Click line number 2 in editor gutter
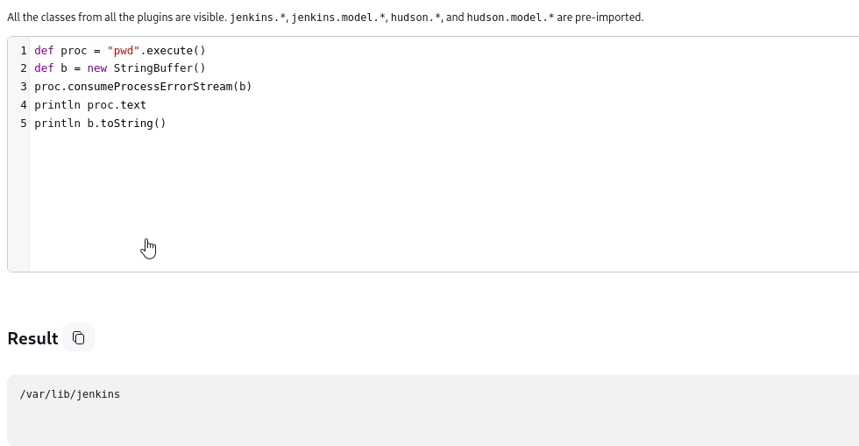 24,68
